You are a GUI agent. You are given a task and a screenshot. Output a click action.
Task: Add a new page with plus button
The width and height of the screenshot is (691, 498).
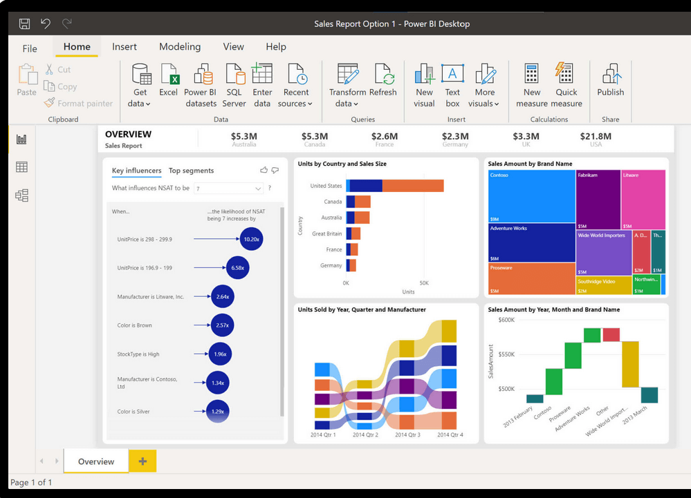click(142, 461)
